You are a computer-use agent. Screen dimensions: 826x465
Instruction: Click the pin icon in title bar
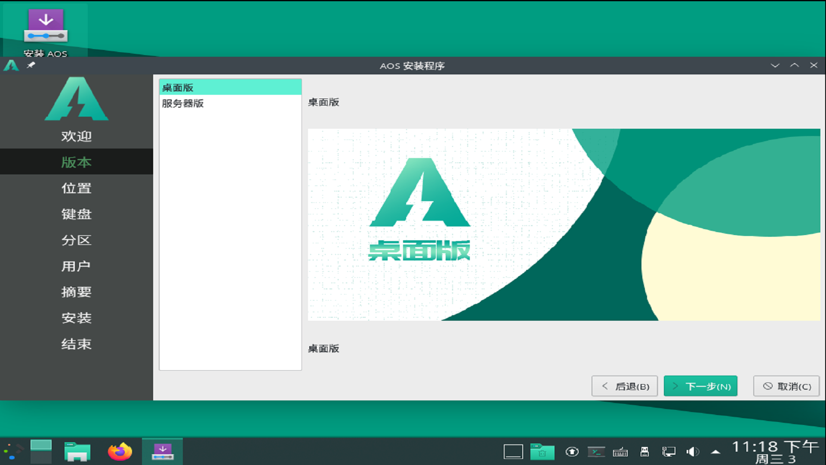[31, 65]
